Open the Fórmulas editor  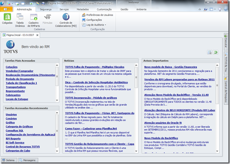click(47, 19)
